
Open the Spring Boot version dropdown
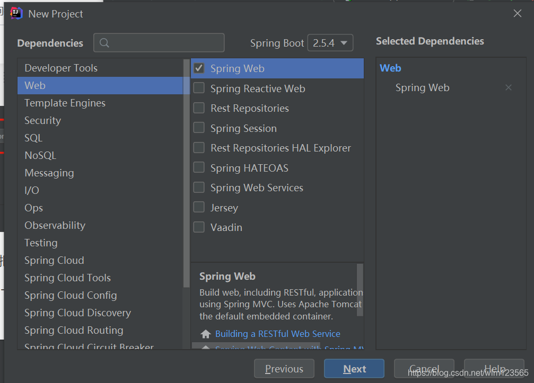click(330, 43)
